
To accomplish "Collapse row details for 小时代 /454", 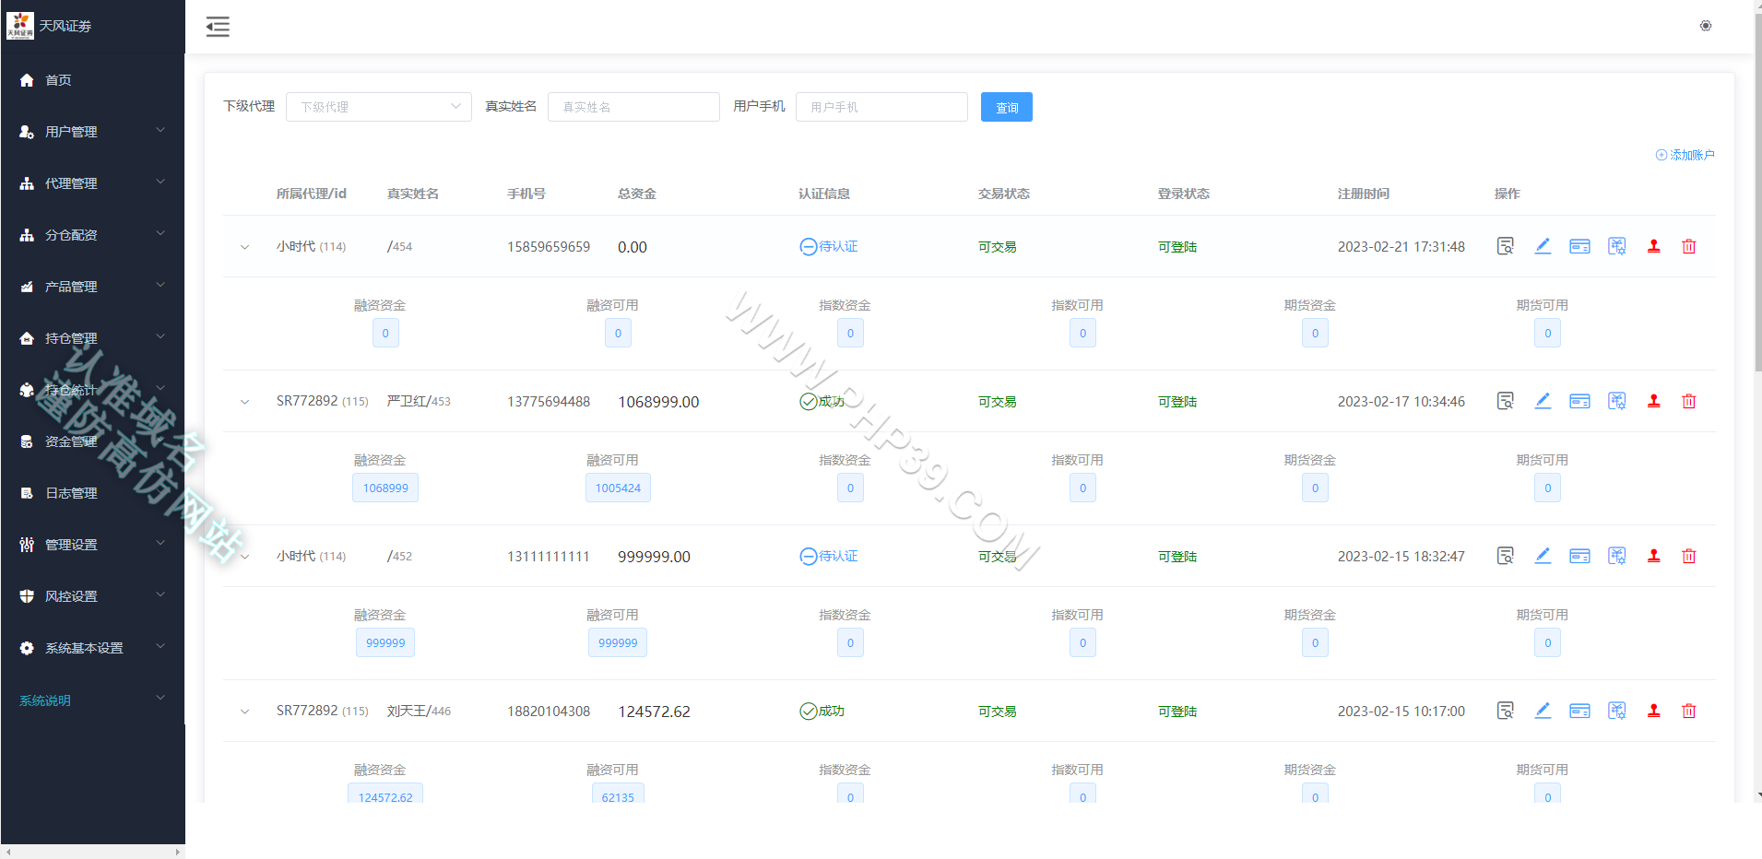I will click(x=244, y=247).
